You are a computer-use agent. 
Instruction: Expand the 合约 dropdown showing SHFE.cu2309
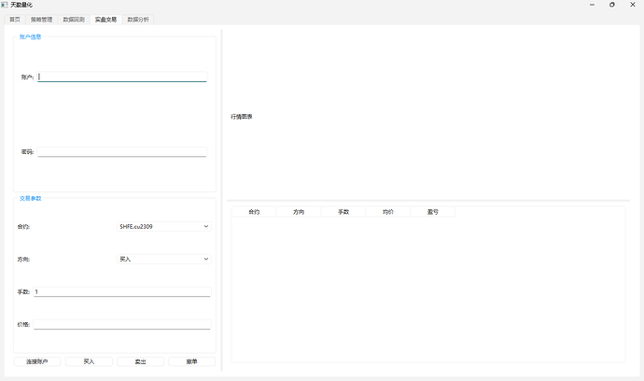pyautogui.click(x=164, y=226)
